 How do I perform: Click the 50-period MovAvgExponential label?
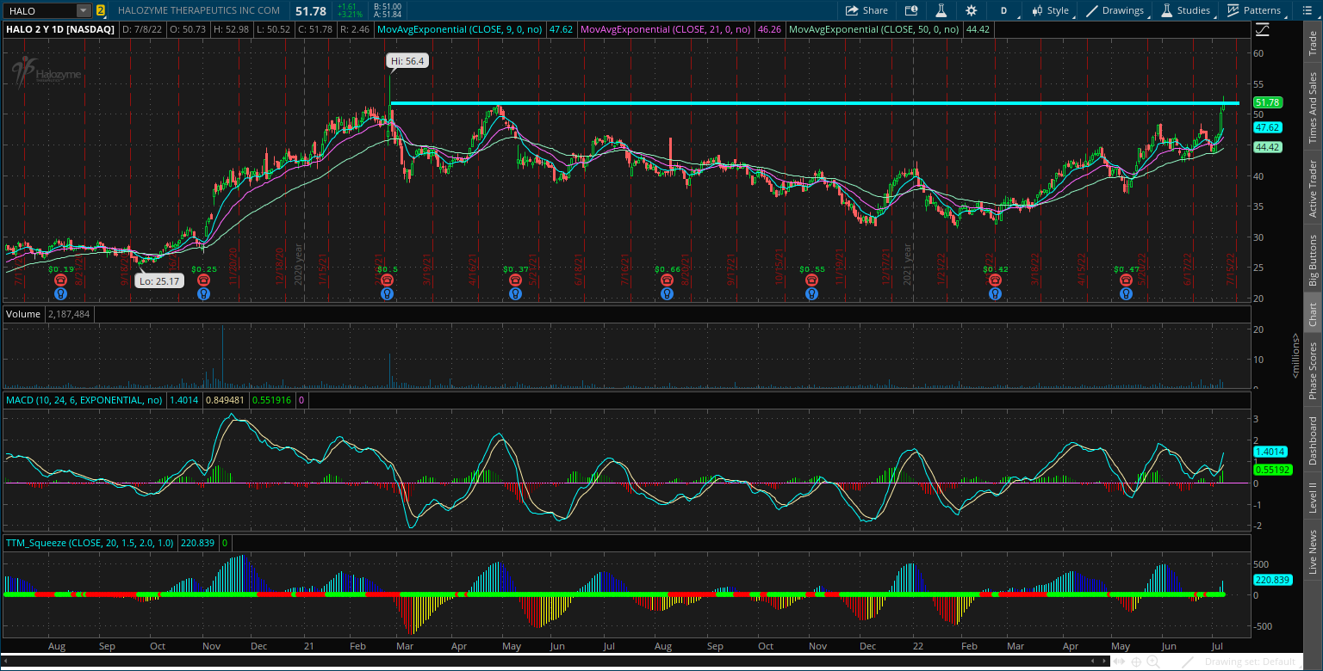[x=873, y=29]
